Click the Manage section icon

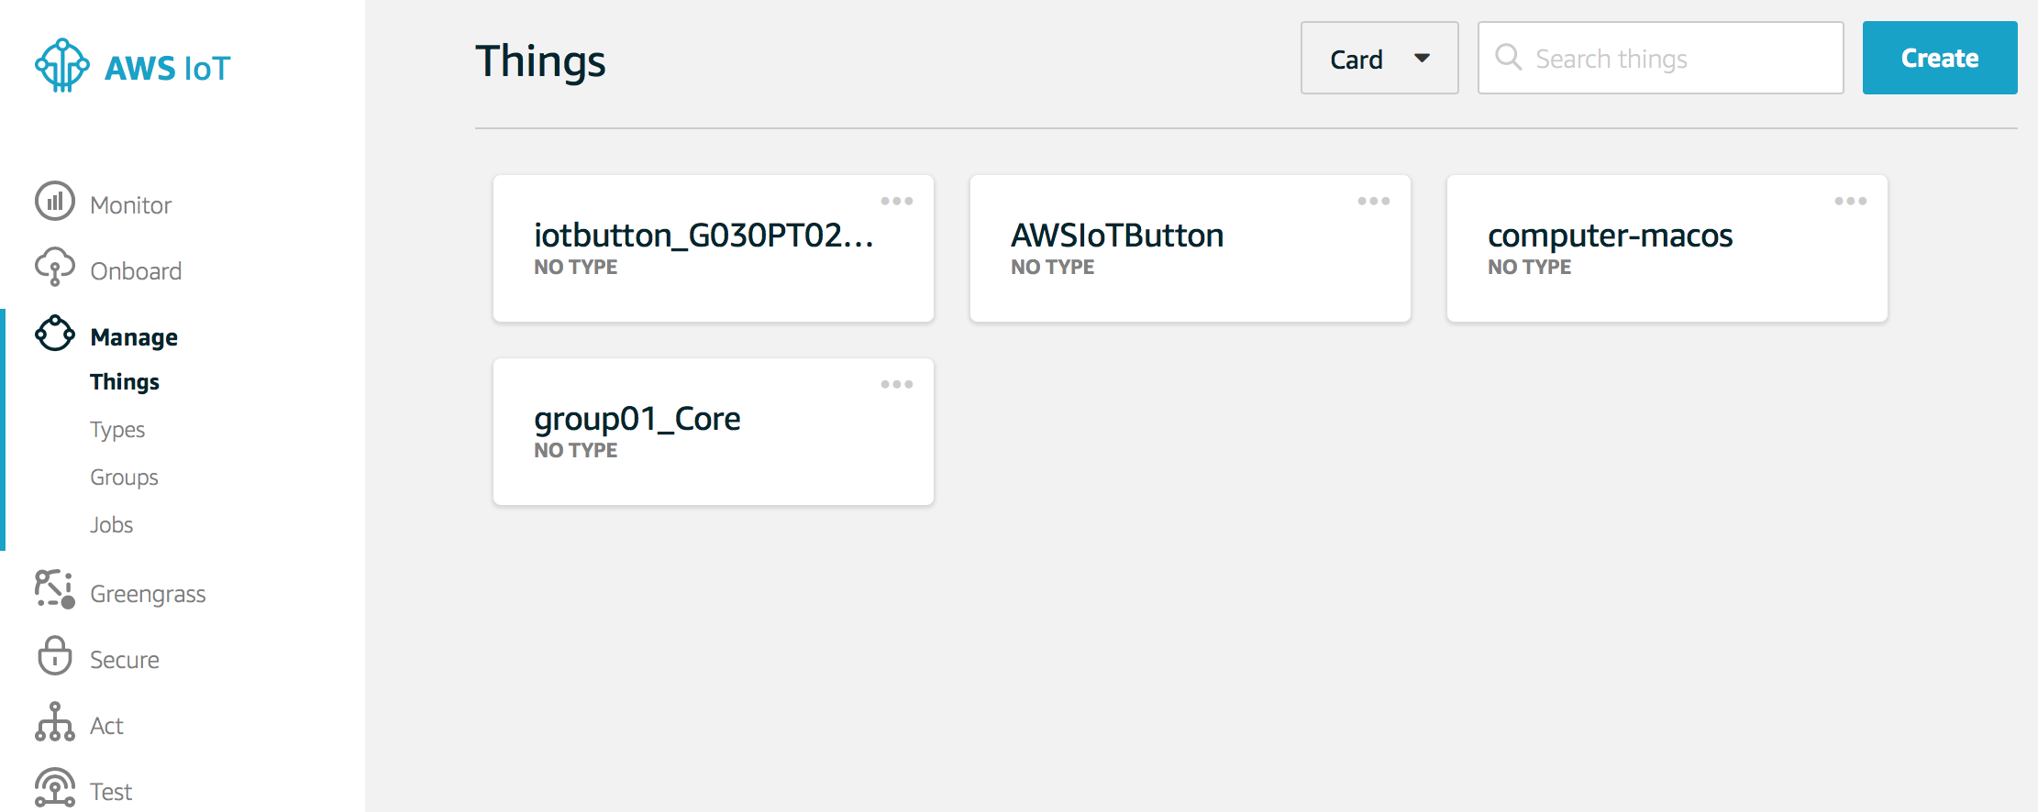55,333
